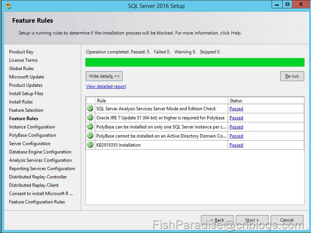Select Feature Configuration Rules step

[37, 202]
